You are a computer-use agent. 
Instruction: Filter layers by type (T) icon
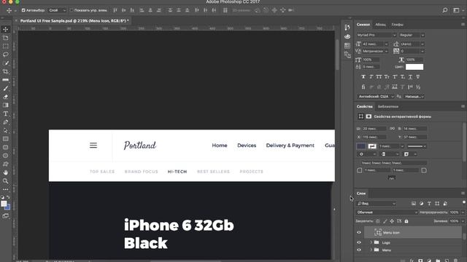(429, 204)
